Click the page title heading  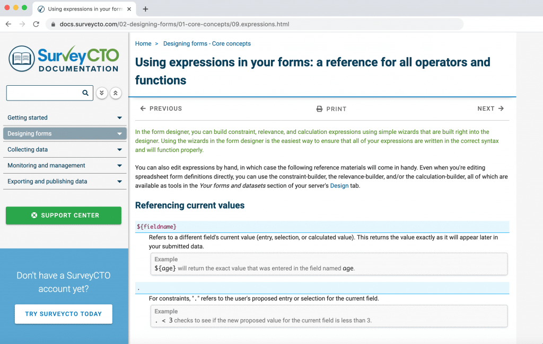[x=313, y=71]
